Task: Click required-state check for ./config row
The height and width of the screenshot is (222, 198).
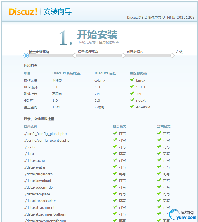Action: point(115,147)
